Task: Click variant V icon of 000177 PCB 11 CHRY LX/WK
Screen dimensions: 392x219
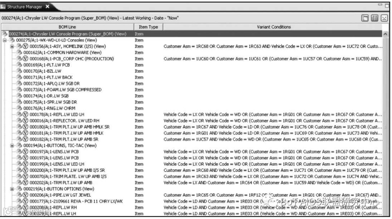Action: click(25, 201)
